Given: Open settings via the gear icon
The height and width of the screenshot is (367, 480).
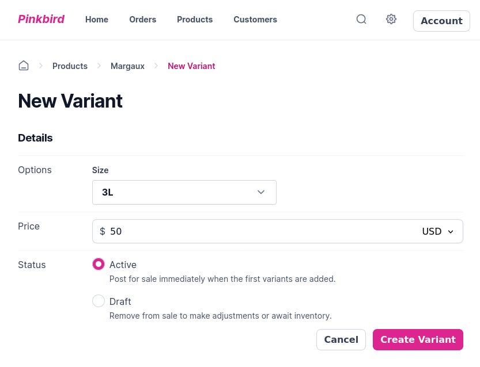Looking at the screenshot, I should tap(391, 20).
